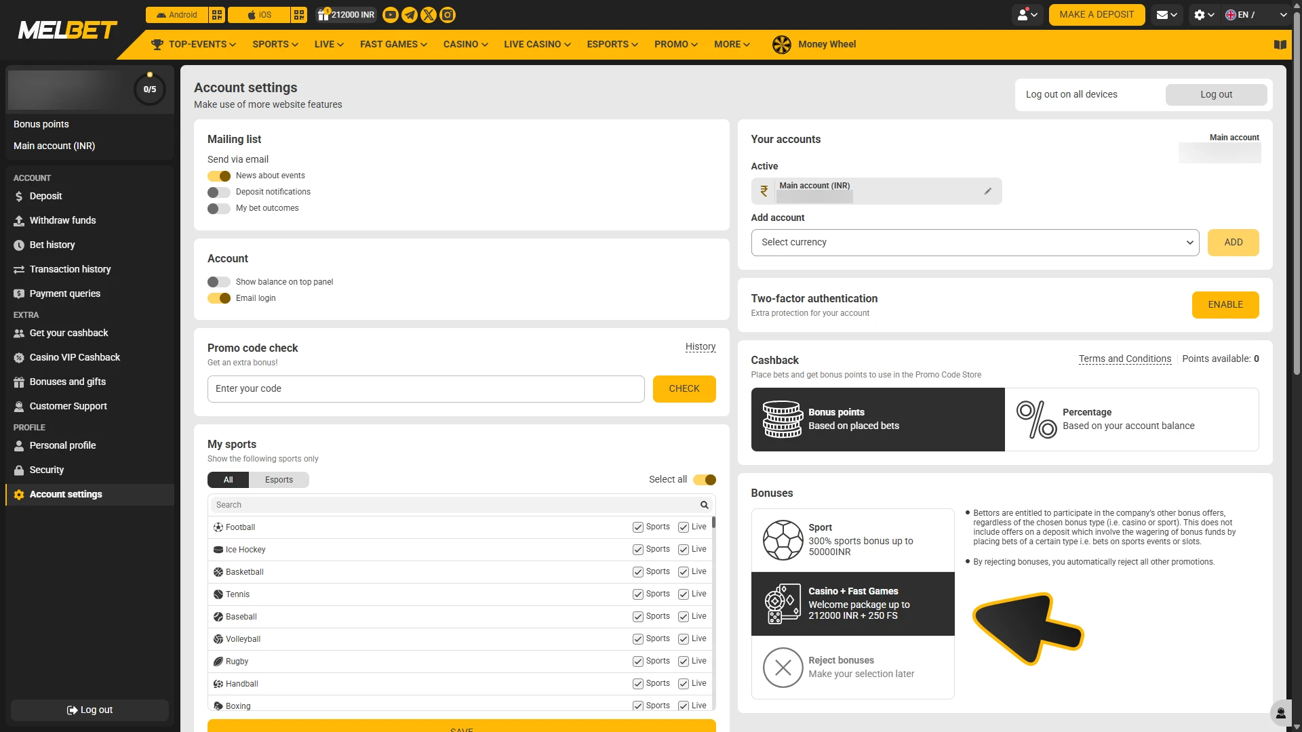Expand the CASINO menu
The image size is (1302, 732).
466,45
